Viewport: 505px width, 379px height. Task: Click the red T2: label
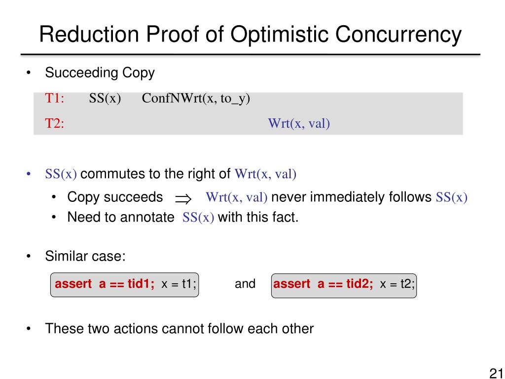click(54, 123)
